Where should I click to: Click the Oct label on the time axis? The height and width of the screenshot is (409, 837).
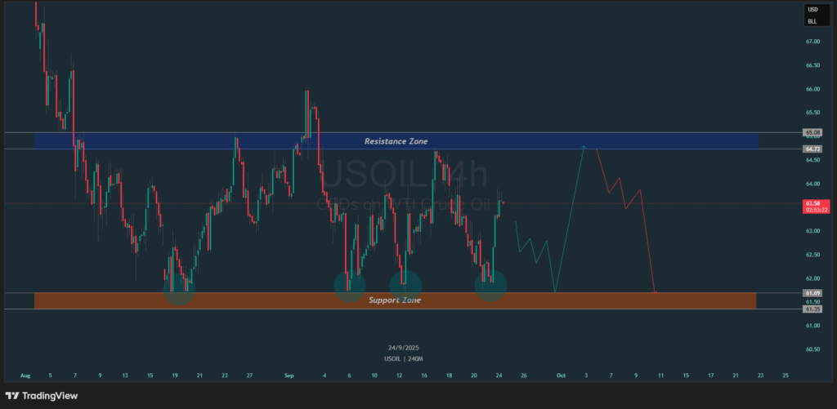[x=561, y=376]
